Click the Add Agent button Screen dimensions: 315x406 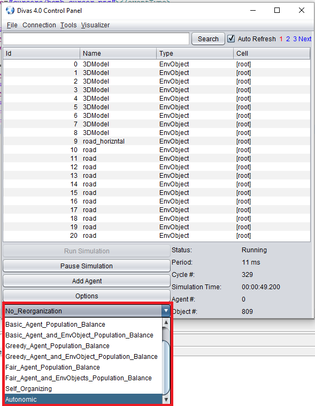87,281
